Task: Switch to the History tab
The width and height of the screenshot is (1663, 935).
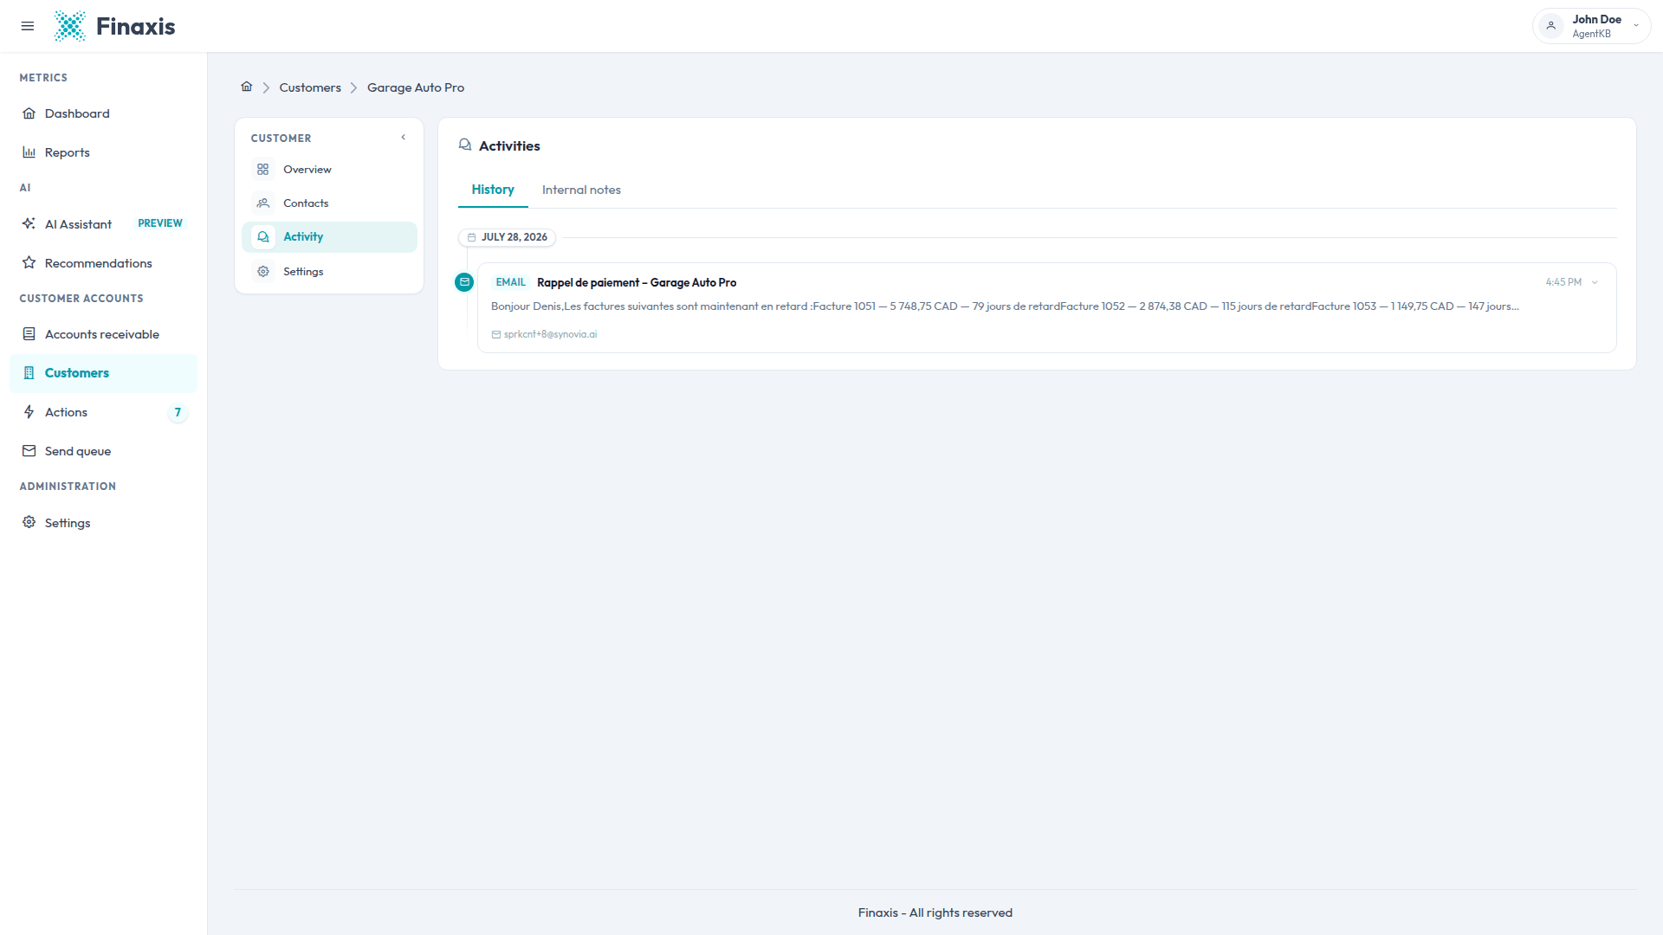Action: click(x=493, y=190)
